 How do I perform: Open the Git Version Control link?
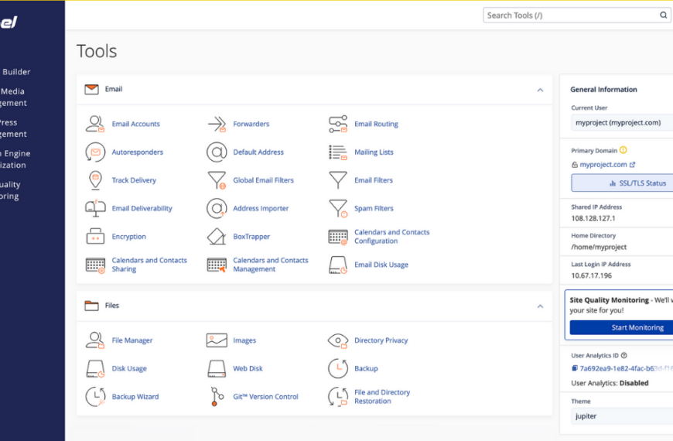click(265, 396)
